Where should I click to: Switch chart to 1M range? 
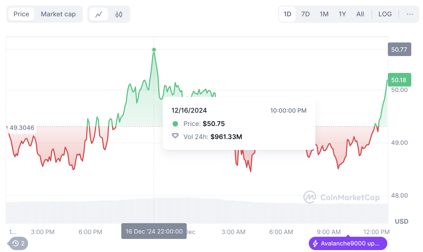324,14
